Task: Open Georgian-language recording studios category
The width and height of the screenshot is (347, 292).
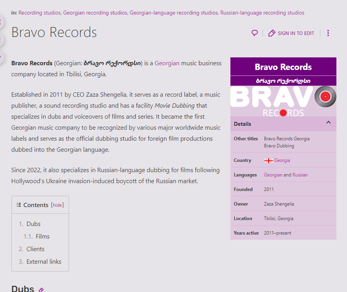Action: pyautogui.click(x=174, y=13)
